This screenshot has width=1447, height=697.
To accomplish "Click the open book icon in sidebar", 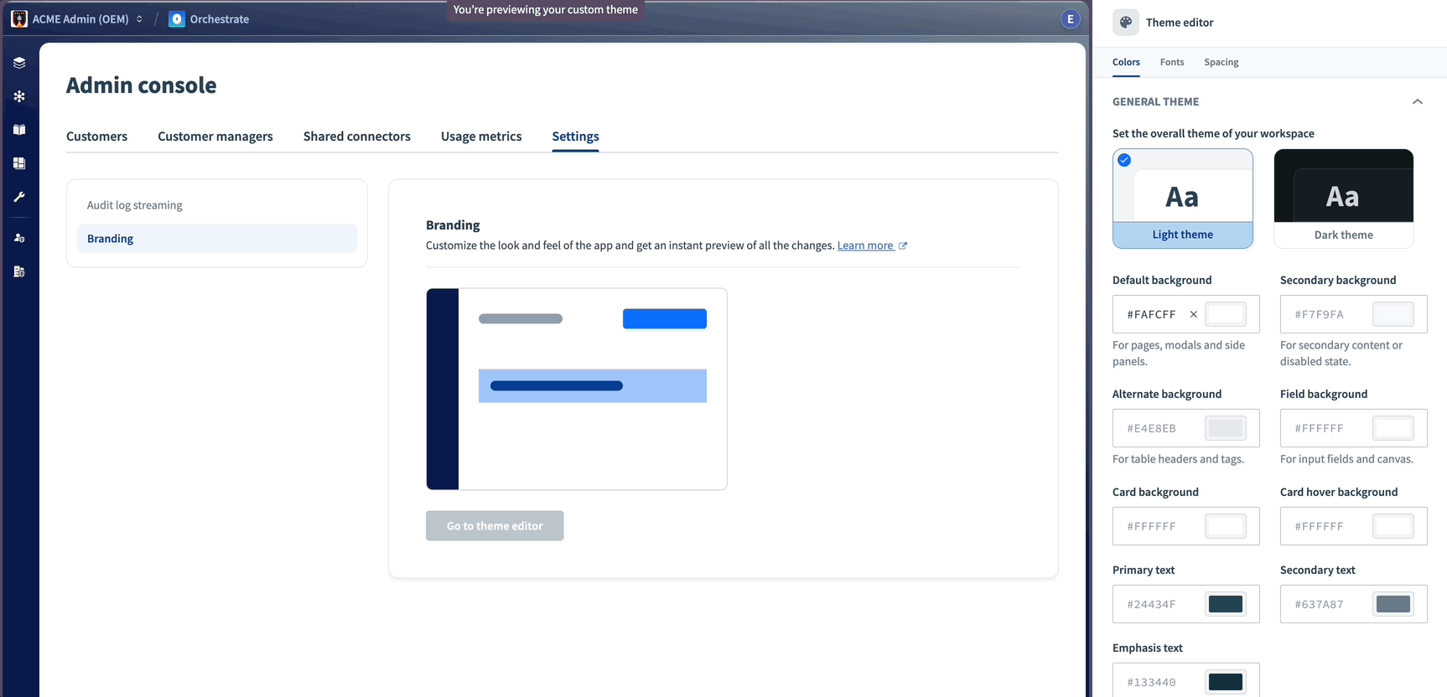I will pos(19,130).
